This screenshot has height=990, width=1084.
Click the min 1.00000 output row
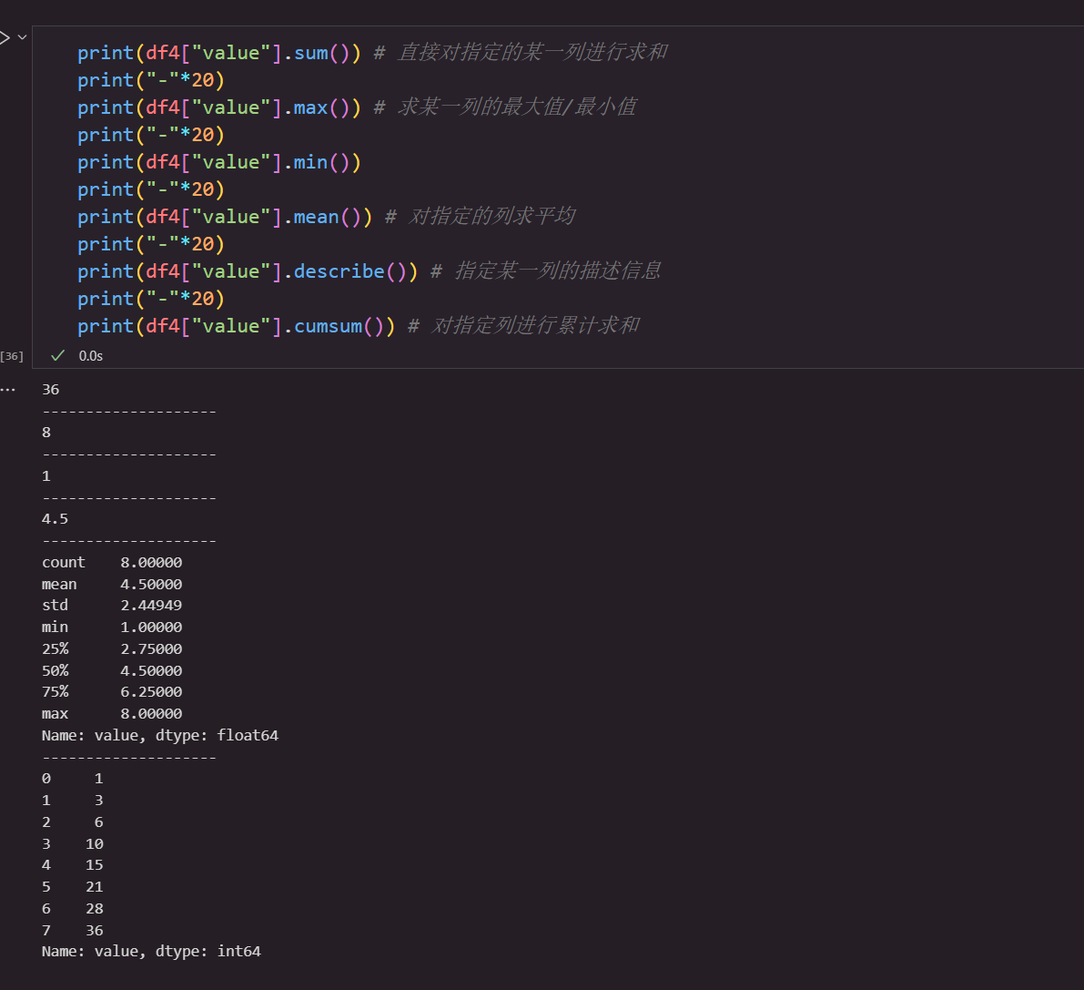coord(112,628)
